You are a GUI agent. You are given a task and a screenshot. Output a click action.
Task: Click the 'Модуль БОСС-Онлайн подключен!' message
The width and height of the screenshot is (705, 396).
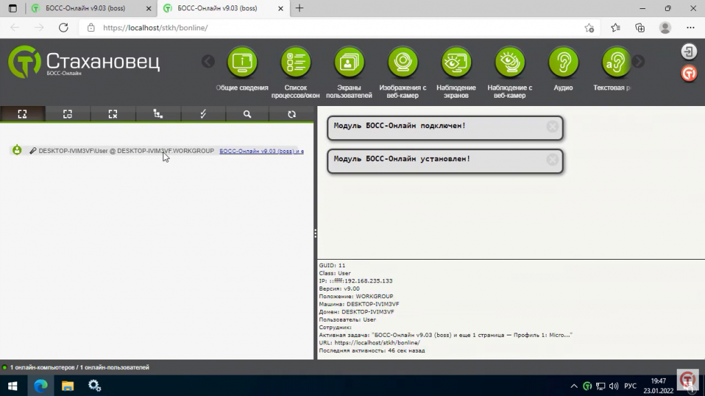400,125
